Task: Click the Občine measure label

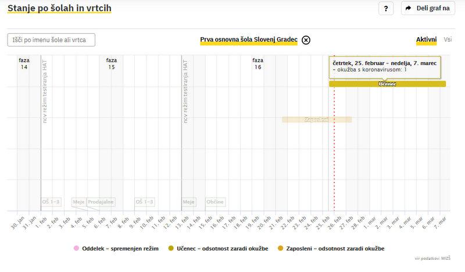Action: point(215,202)
